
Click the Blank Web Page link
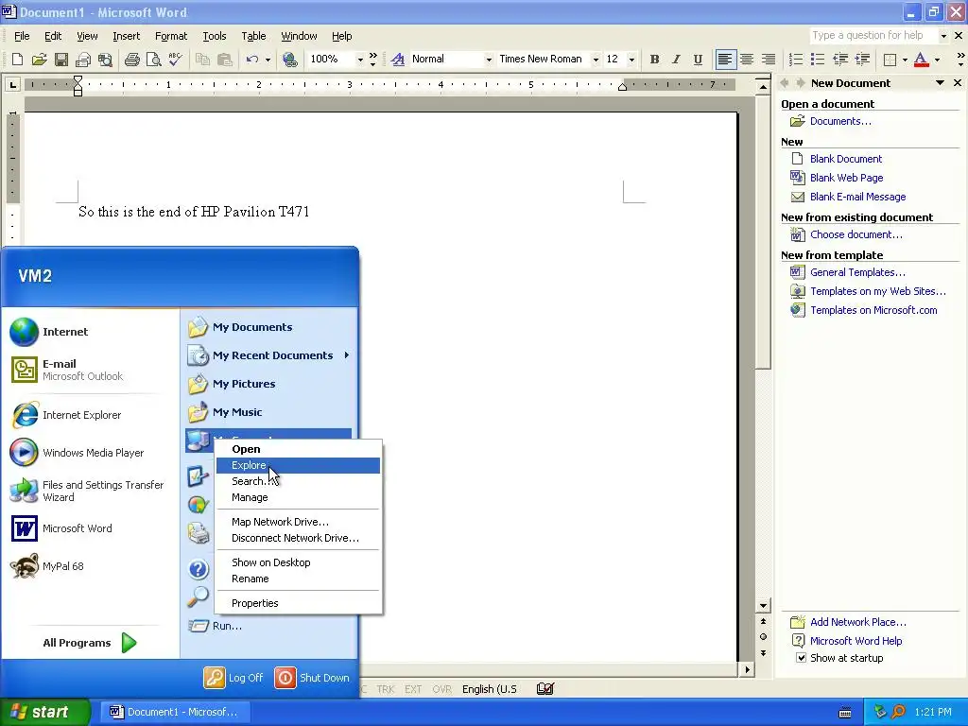click(x=846, y=178)
